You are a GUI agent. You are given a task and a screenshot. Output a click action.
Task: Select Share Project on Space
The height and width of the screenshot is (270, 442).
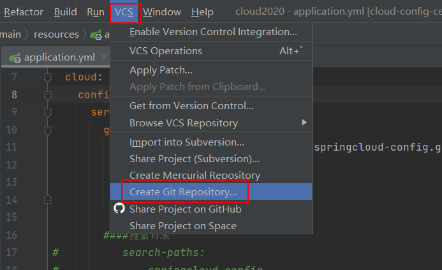coord(211,226)
